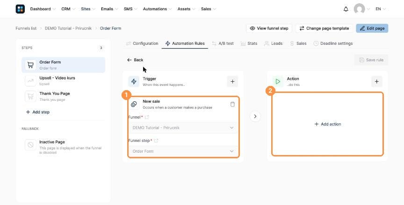Viewport: 404px width, 205px height.
Task: Click the lightning Trigger icon
Action: (134, 82)
